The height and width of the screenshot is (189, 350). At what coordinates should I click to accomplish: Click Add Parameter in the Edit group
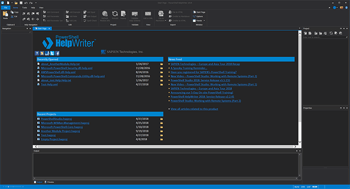point(51,16)
